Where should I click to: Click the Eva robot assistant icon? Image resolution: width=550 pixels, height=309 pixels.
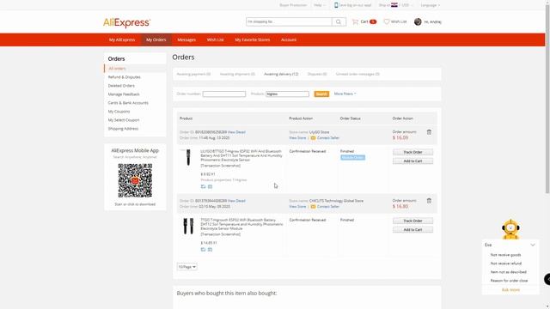(x=510, y=229)
